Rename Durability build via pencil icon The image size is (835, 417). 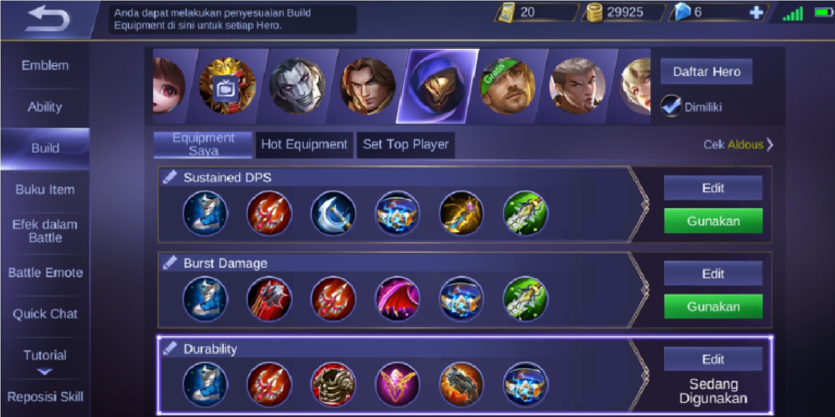170,348
